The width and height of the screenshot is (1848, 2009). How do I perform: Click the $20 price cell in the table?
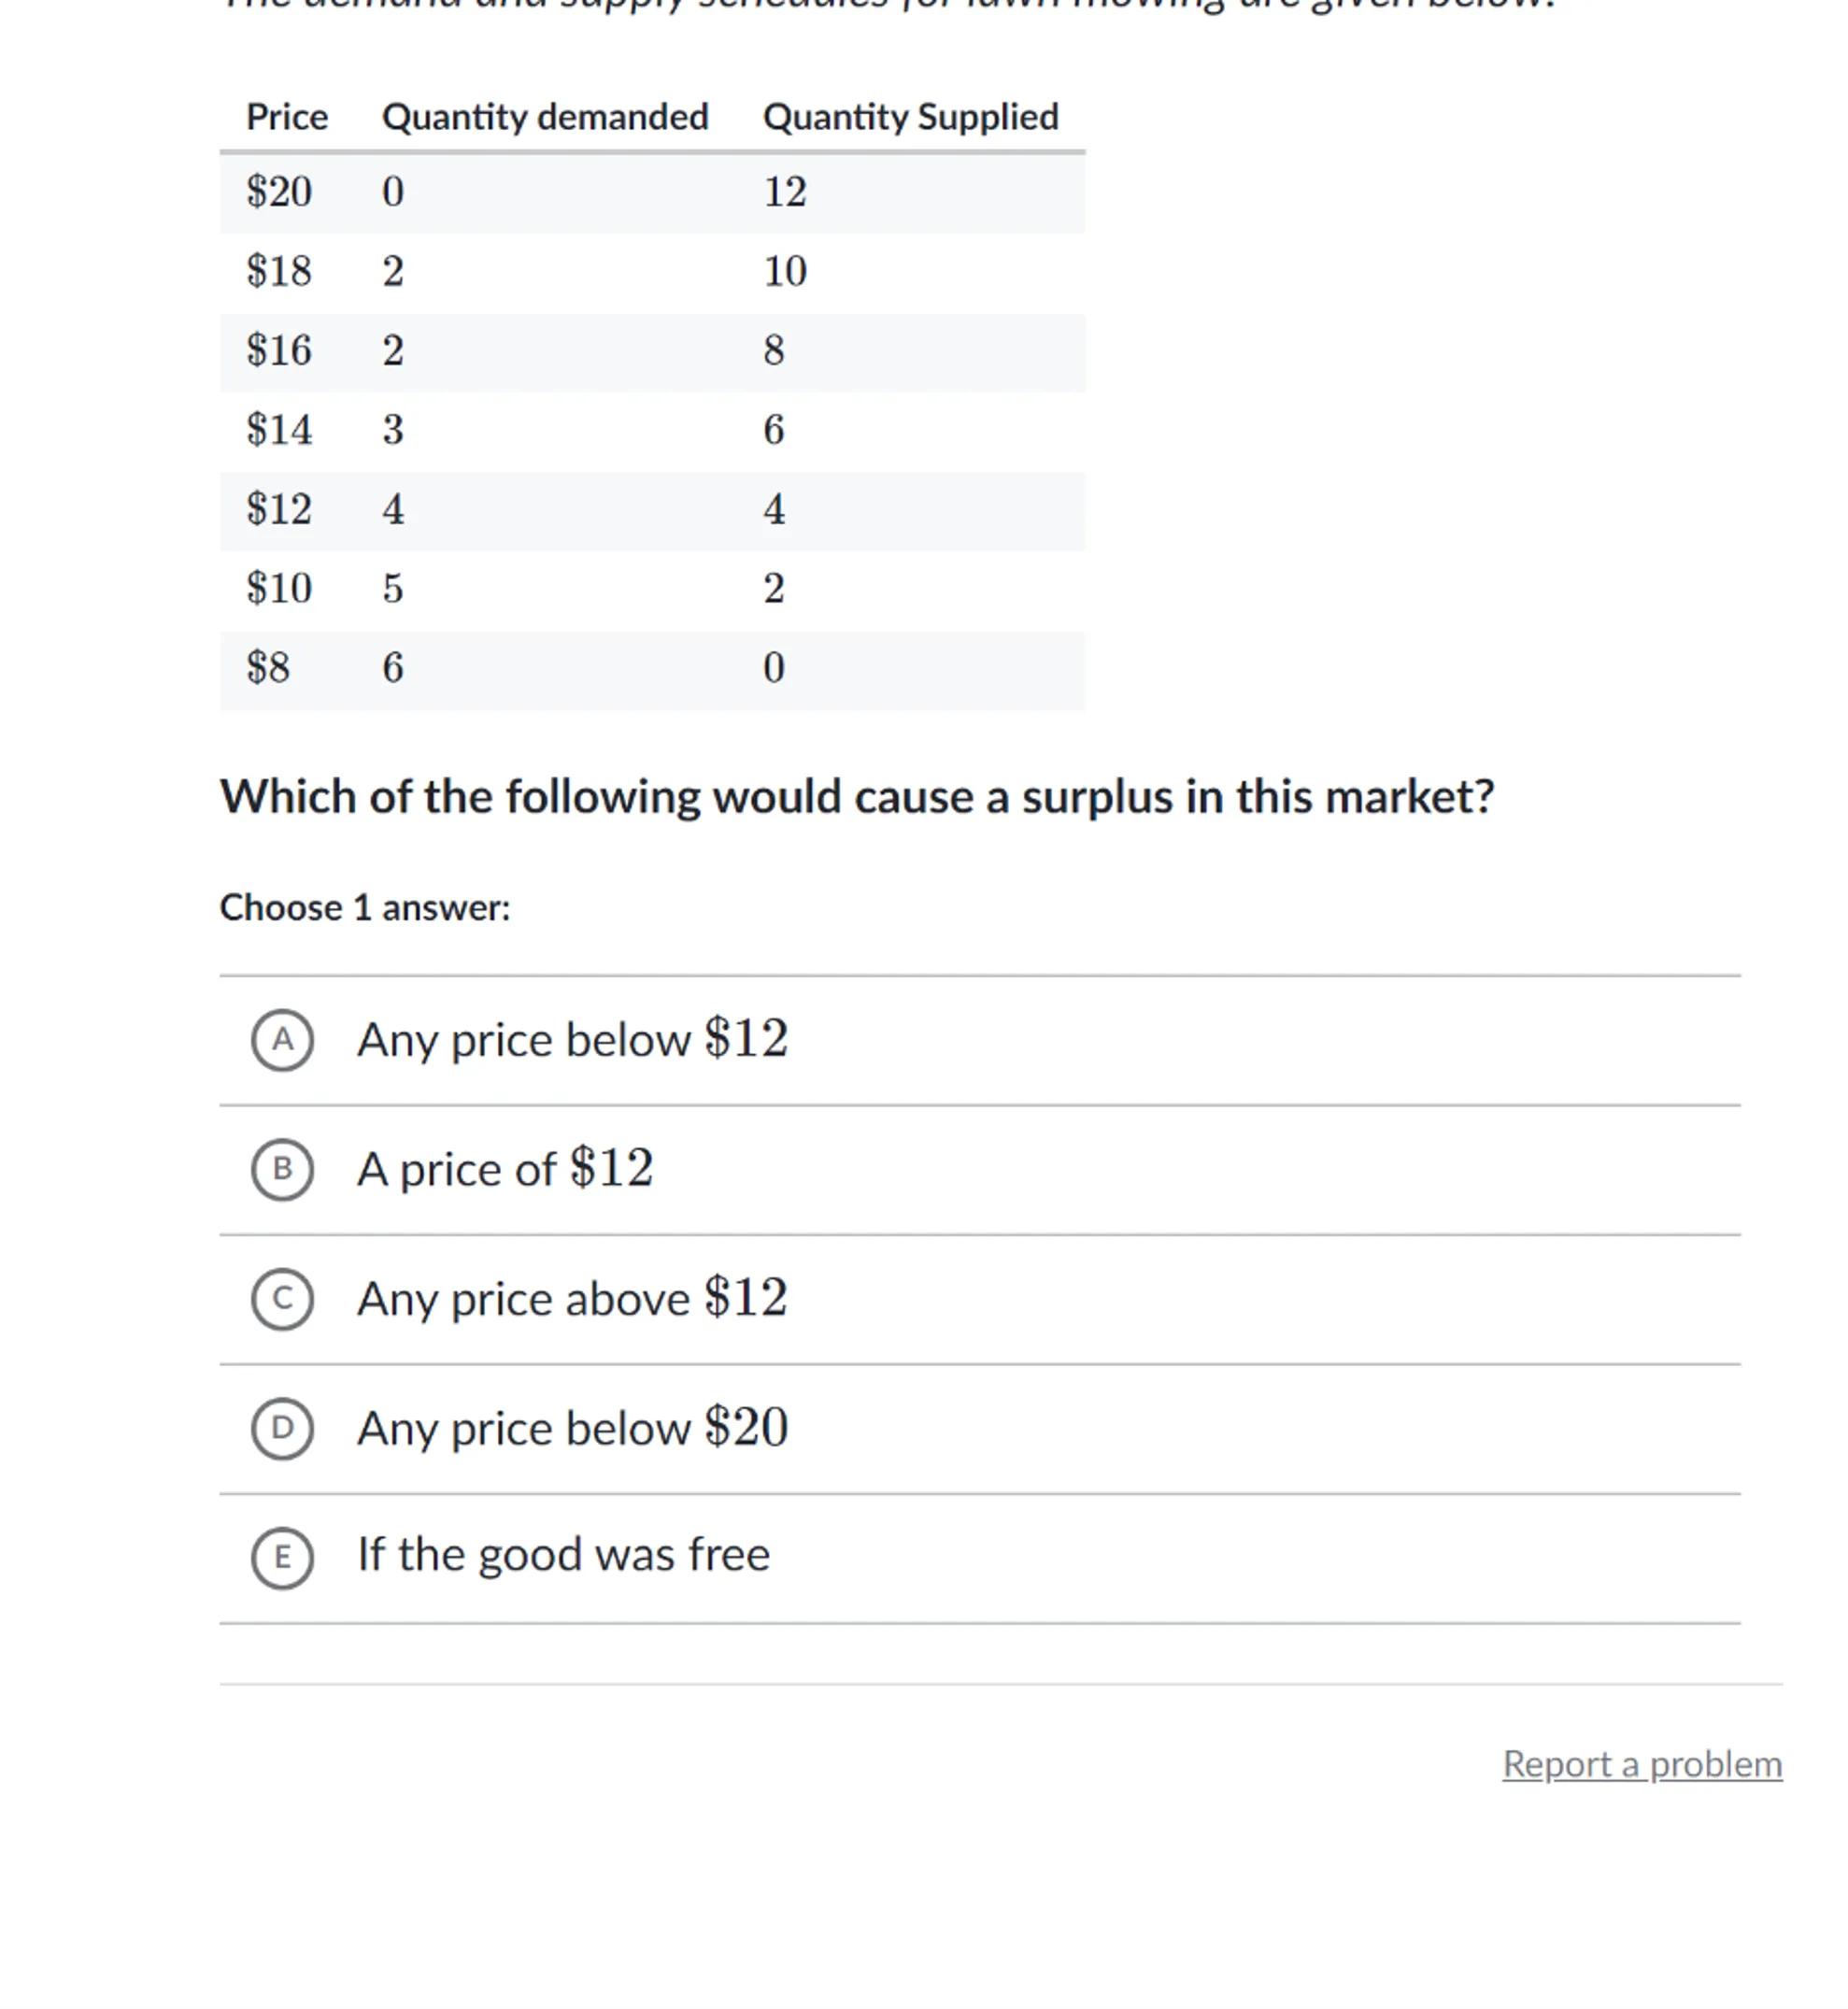(x=279, y=192)
